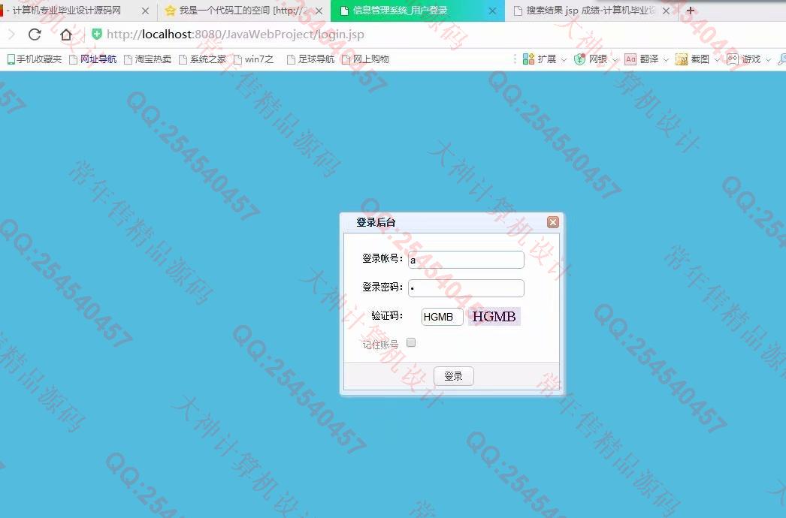Open the 网银 online banking icon
This screenshot has width=786, height=518.
579,59
